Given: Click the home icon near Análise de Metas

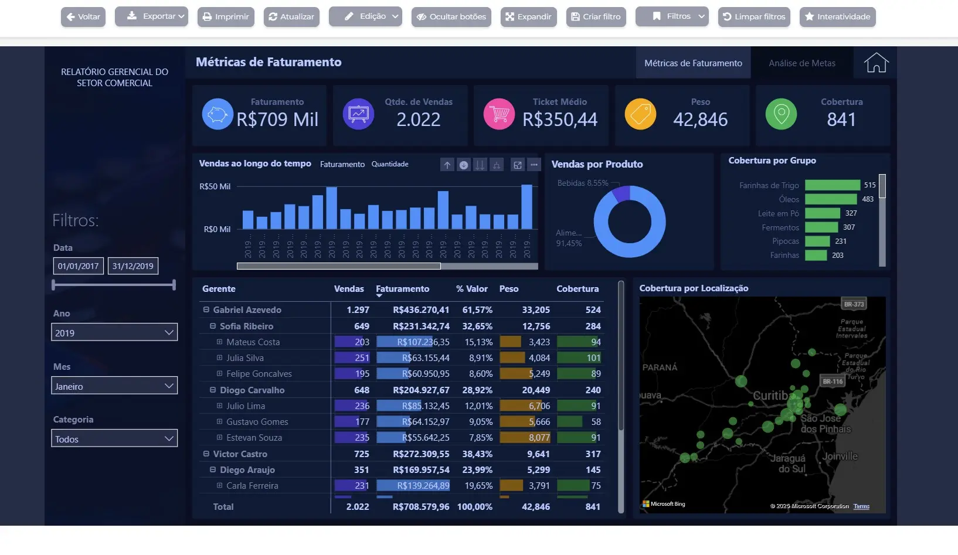Looking at the screenshot, I should tap(875, 62).
